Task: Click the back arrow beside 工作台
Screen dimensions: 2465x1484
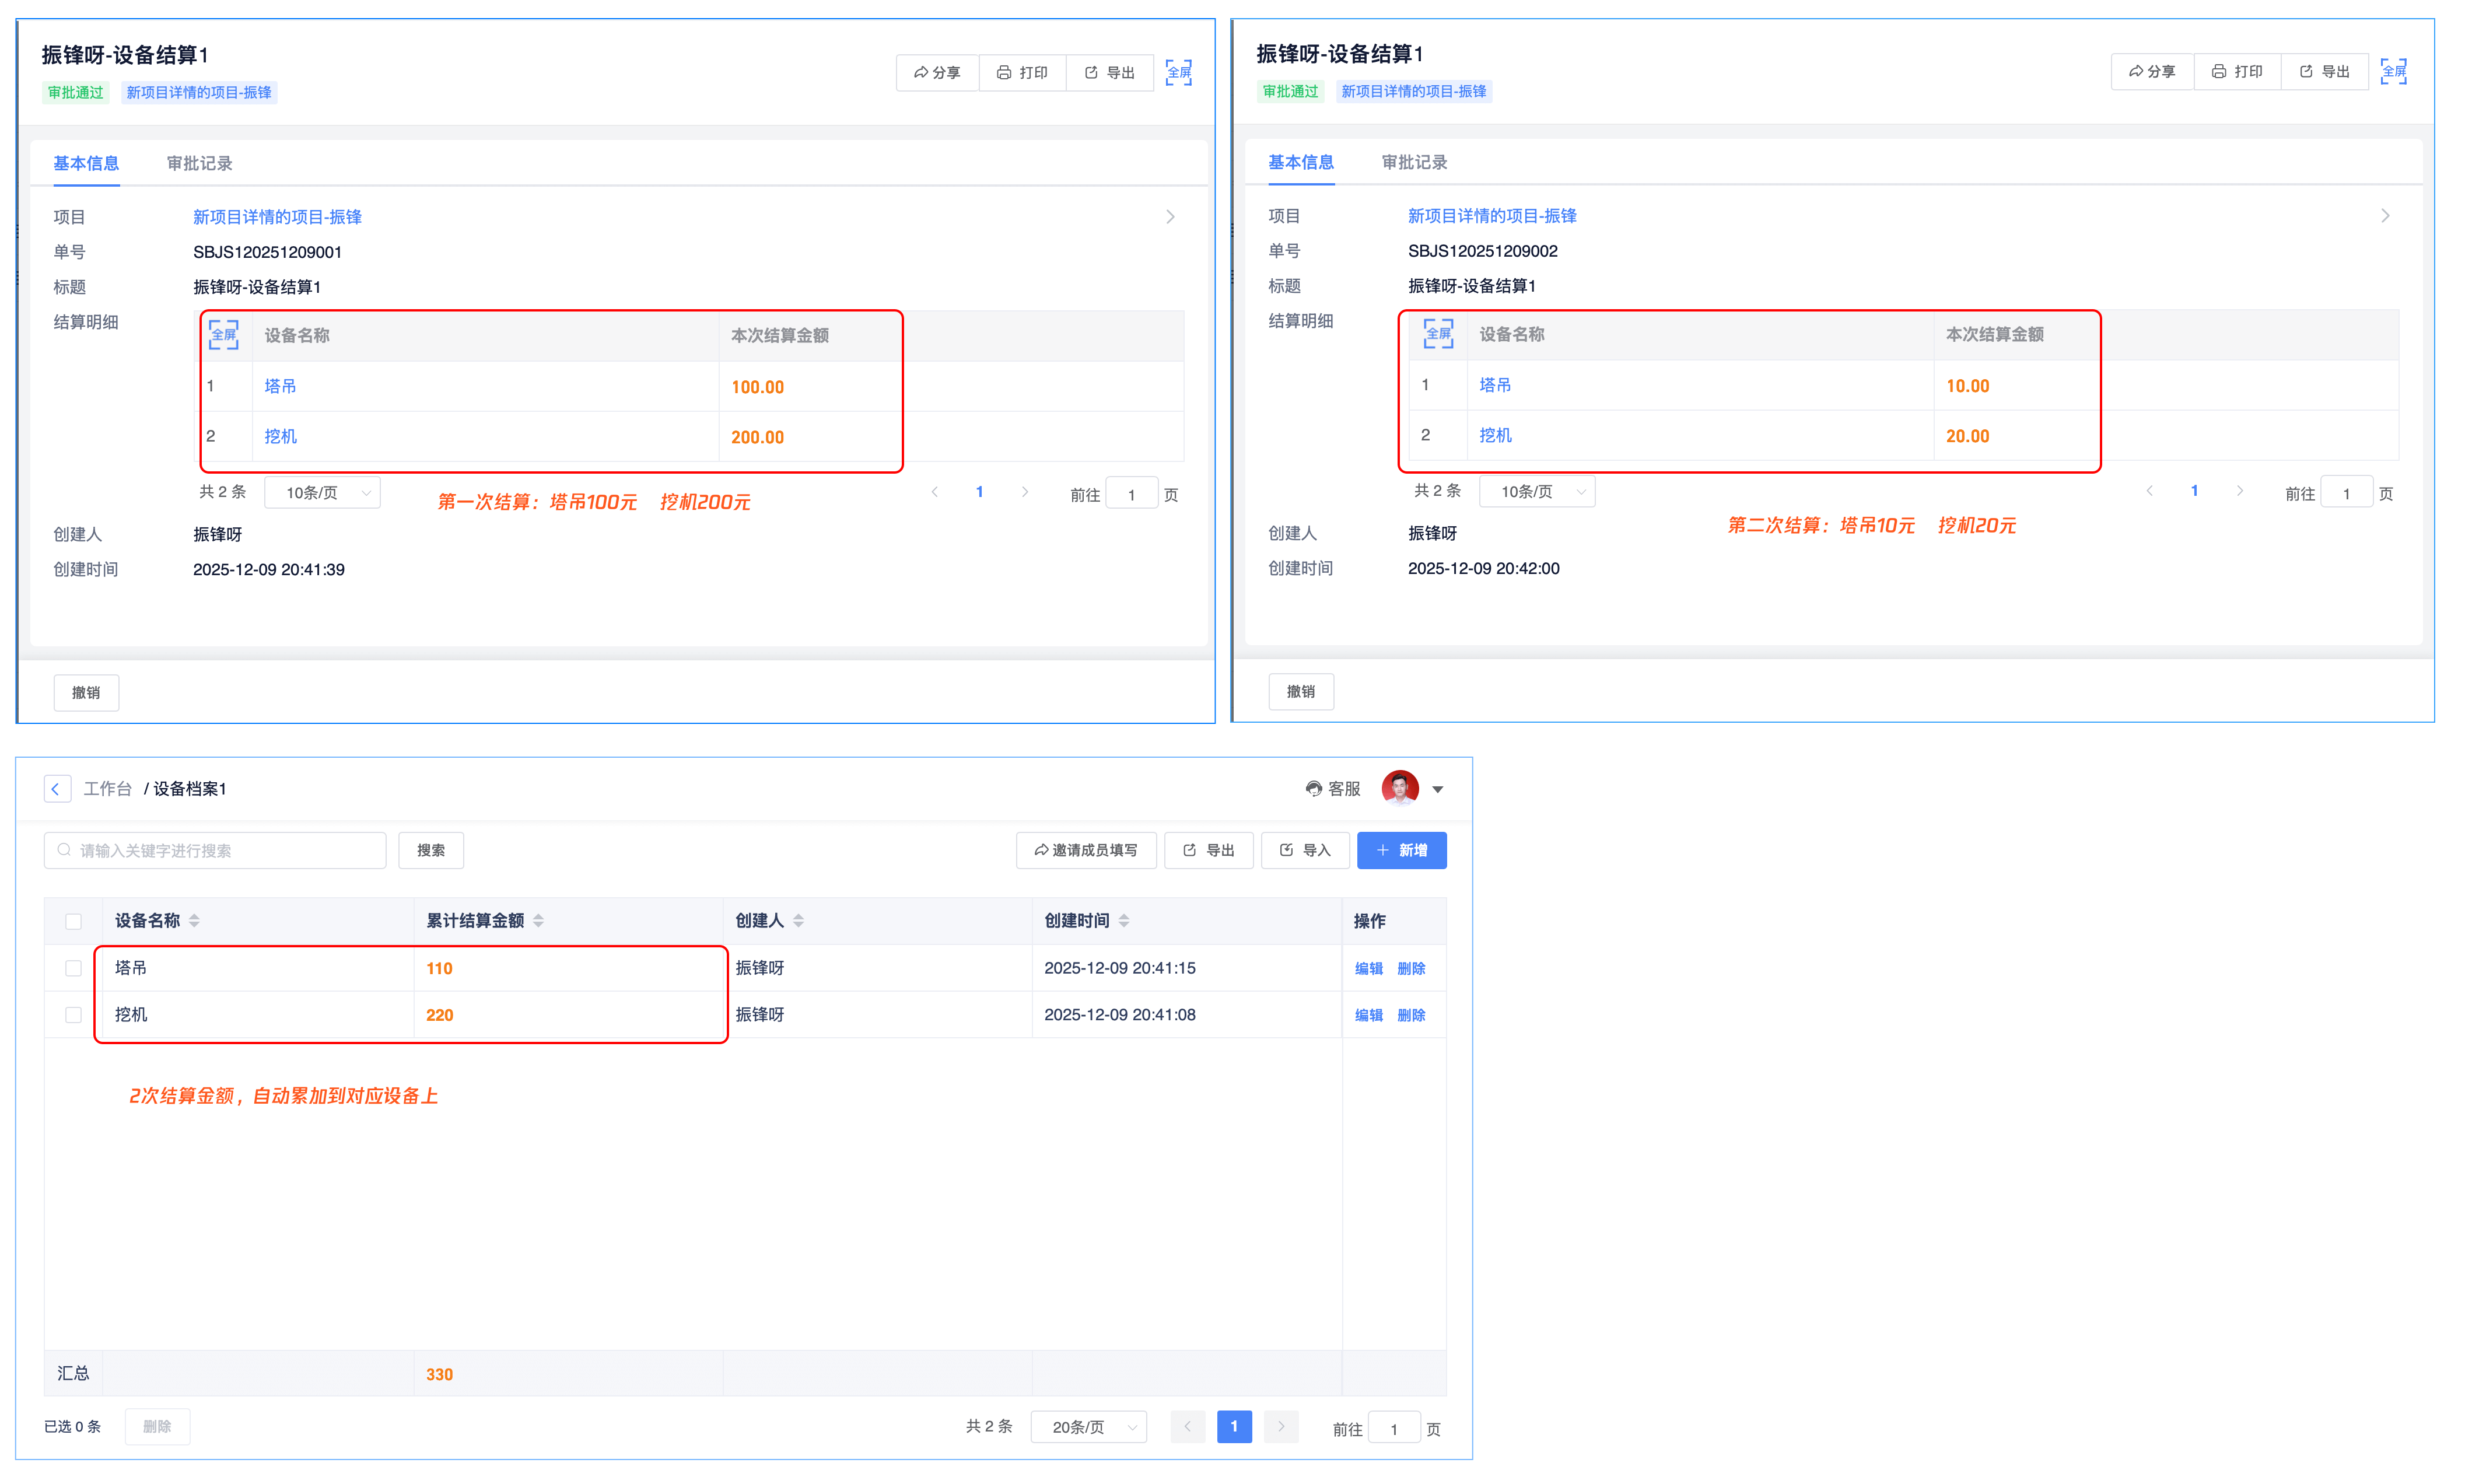Action: [x=57, y=789]
